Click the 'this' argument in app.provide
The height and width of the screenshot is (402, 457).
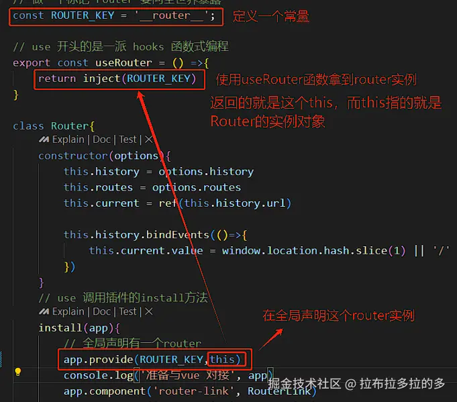click(x=222, y=359)
